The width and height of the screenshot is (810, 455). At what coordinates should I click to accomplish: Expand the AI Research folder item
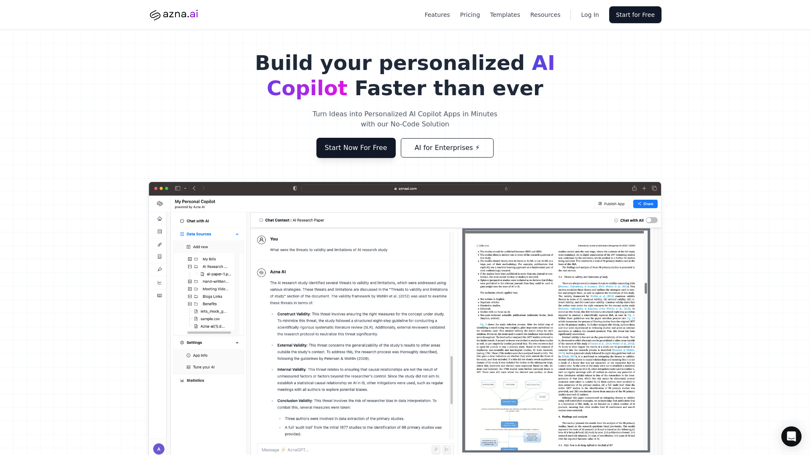pos(189,267)
